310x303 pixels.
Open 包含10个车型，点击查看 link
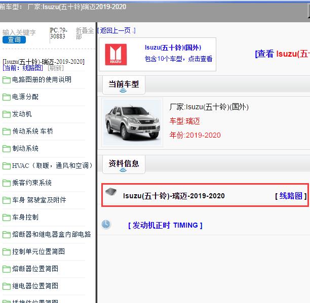pyautogui.click(x=178, y=59)
